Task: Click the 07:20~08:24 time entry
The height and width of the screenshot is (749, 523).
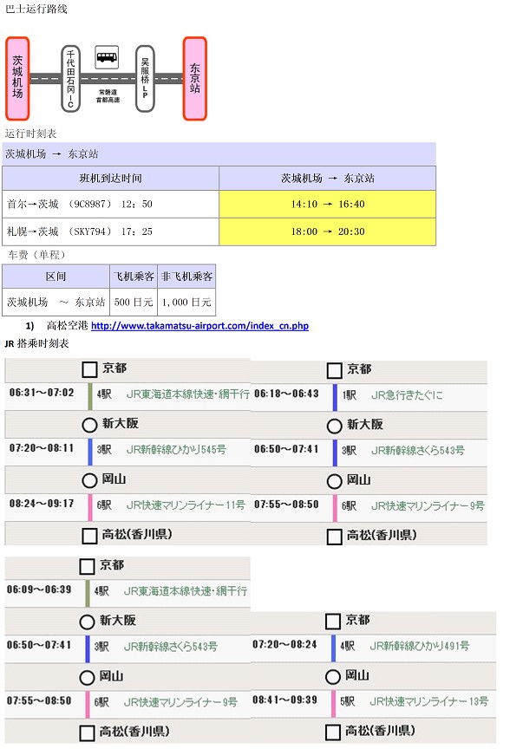Action: point(285,644)
